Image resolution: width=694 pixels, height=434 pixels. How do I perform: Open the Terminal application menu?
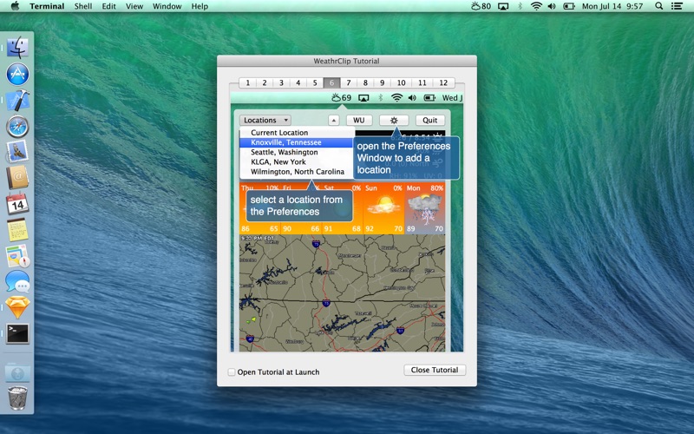47,6
